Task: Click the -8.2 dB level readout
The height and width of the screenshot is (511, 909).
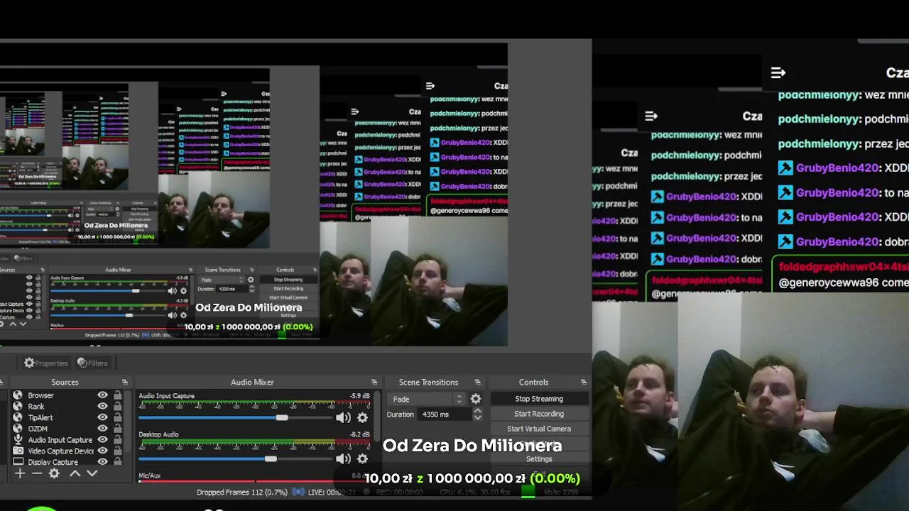Action: 359,434
